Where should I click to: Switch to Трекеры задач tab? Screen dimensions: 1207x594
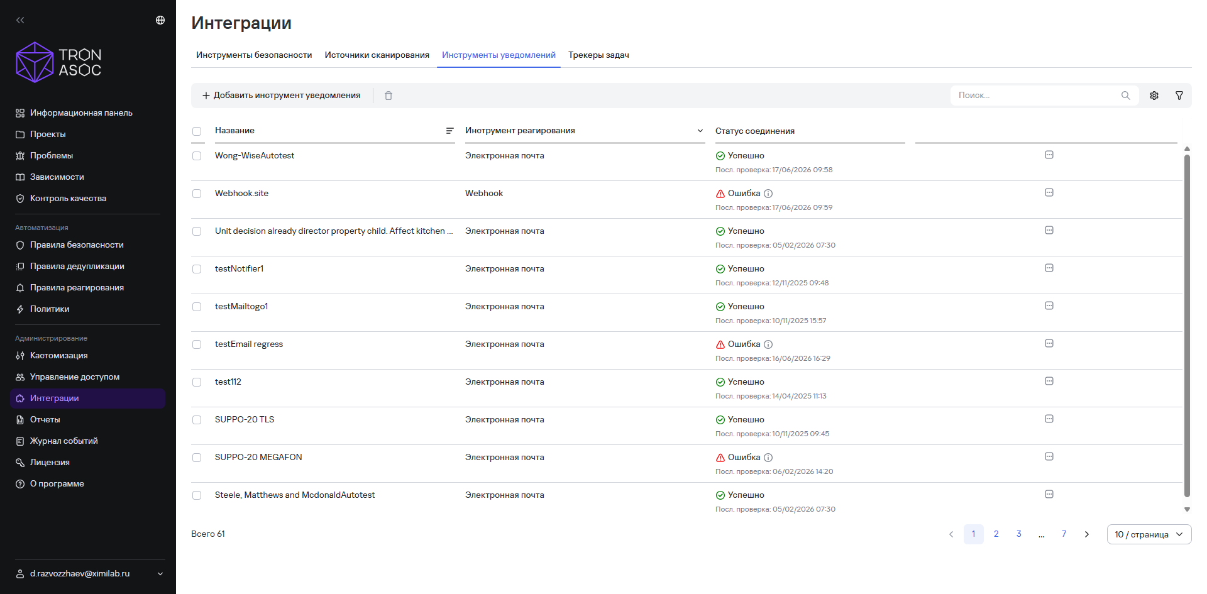[x=598, y=55]
